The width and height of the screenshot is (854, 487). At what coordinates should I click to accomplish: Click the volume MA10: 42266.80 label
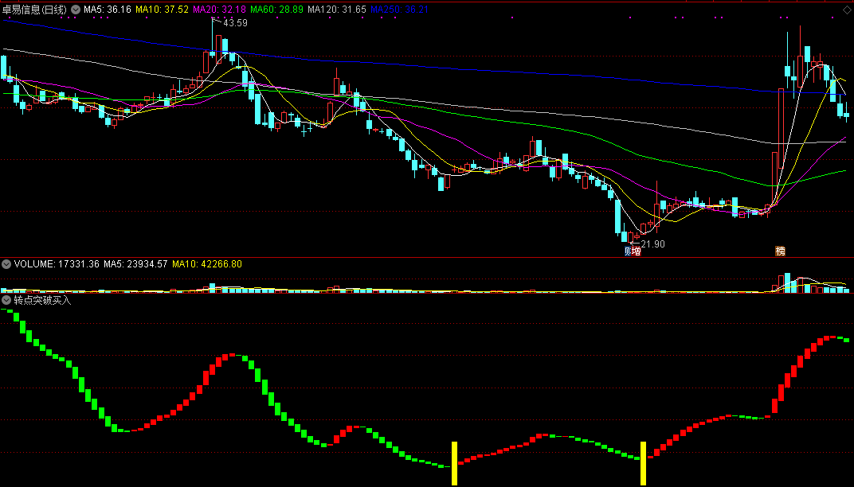[207, 264]
